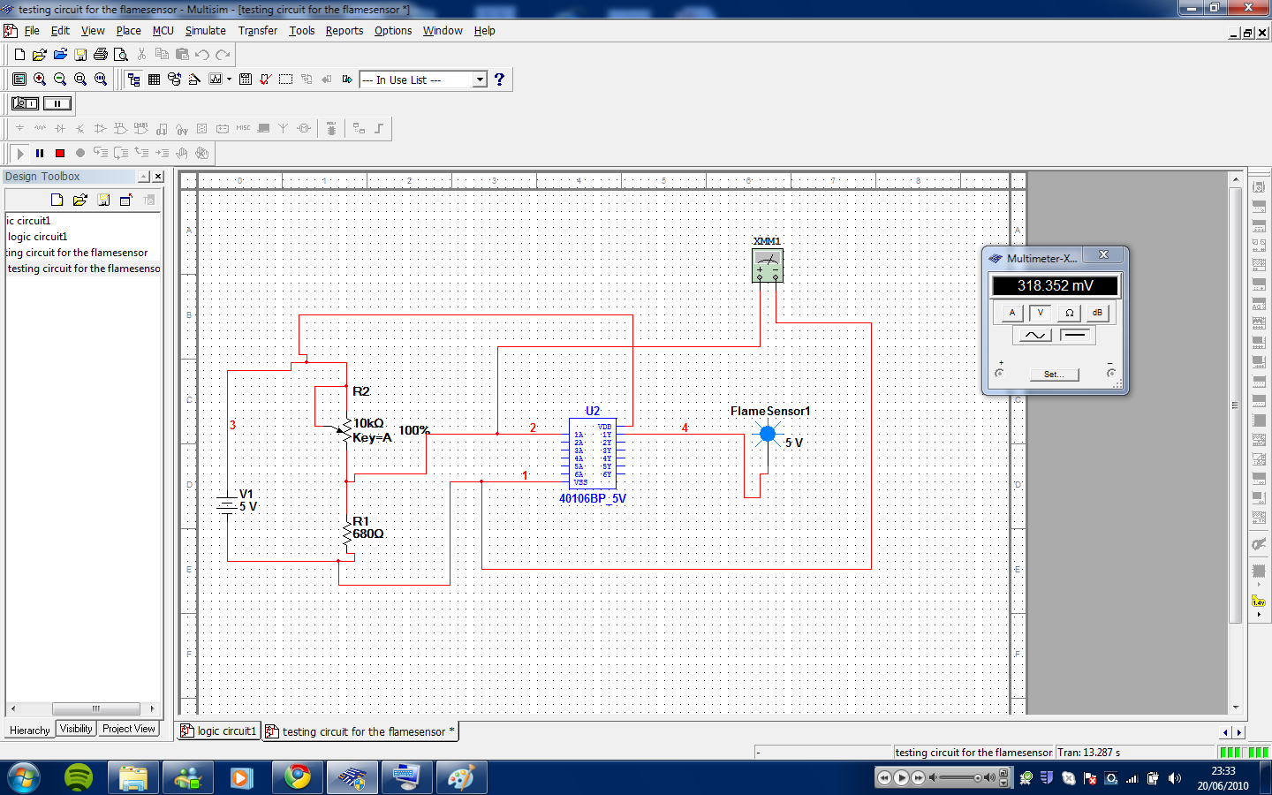Close the Design Toolbox panel

coord(158,177)
